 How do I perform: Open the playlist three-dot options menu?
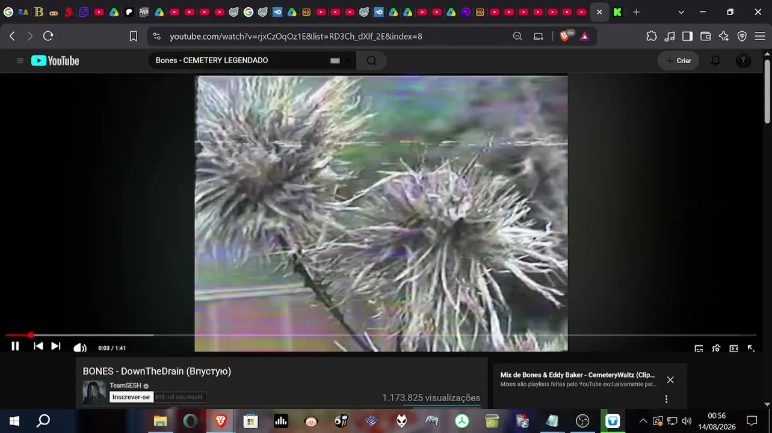coord(666,399)
